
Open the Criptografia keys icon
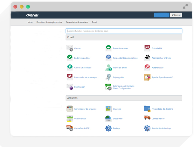click(108, 77)
